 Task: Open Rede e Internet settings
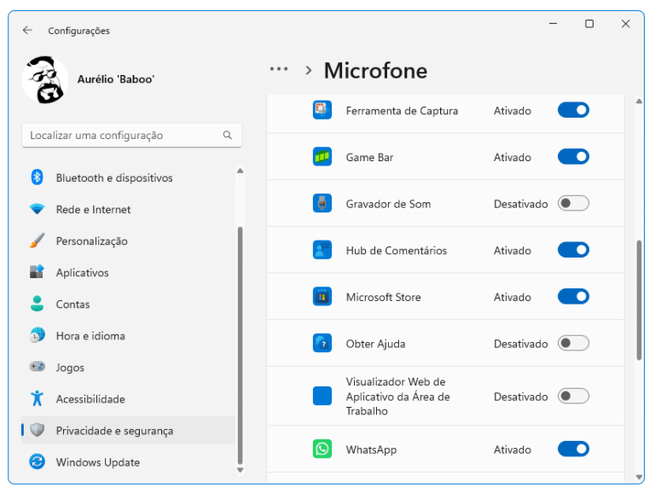pos(129,209)
